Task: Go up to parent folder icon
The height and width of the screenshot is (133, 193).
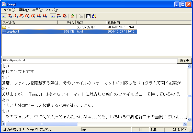Action: [73, 16]
